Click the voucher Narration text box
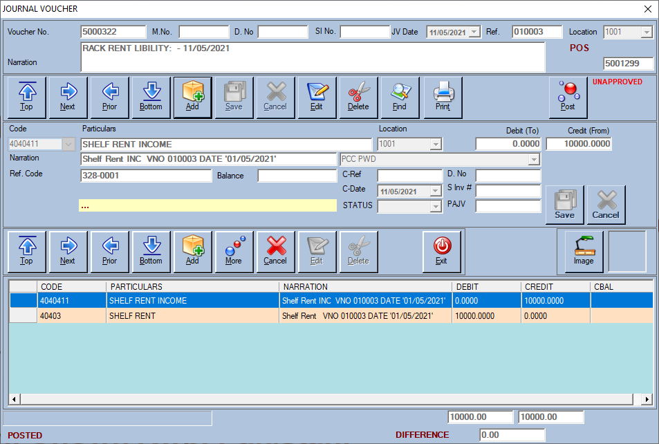 [313, 57]
